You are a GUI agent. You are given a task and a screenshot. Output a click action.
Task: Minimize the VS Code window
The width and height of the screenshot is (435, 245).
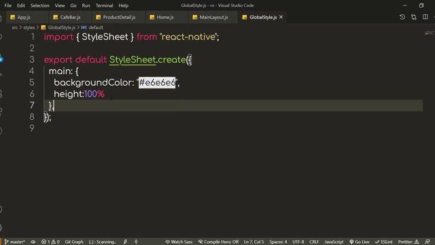[405, 5]
